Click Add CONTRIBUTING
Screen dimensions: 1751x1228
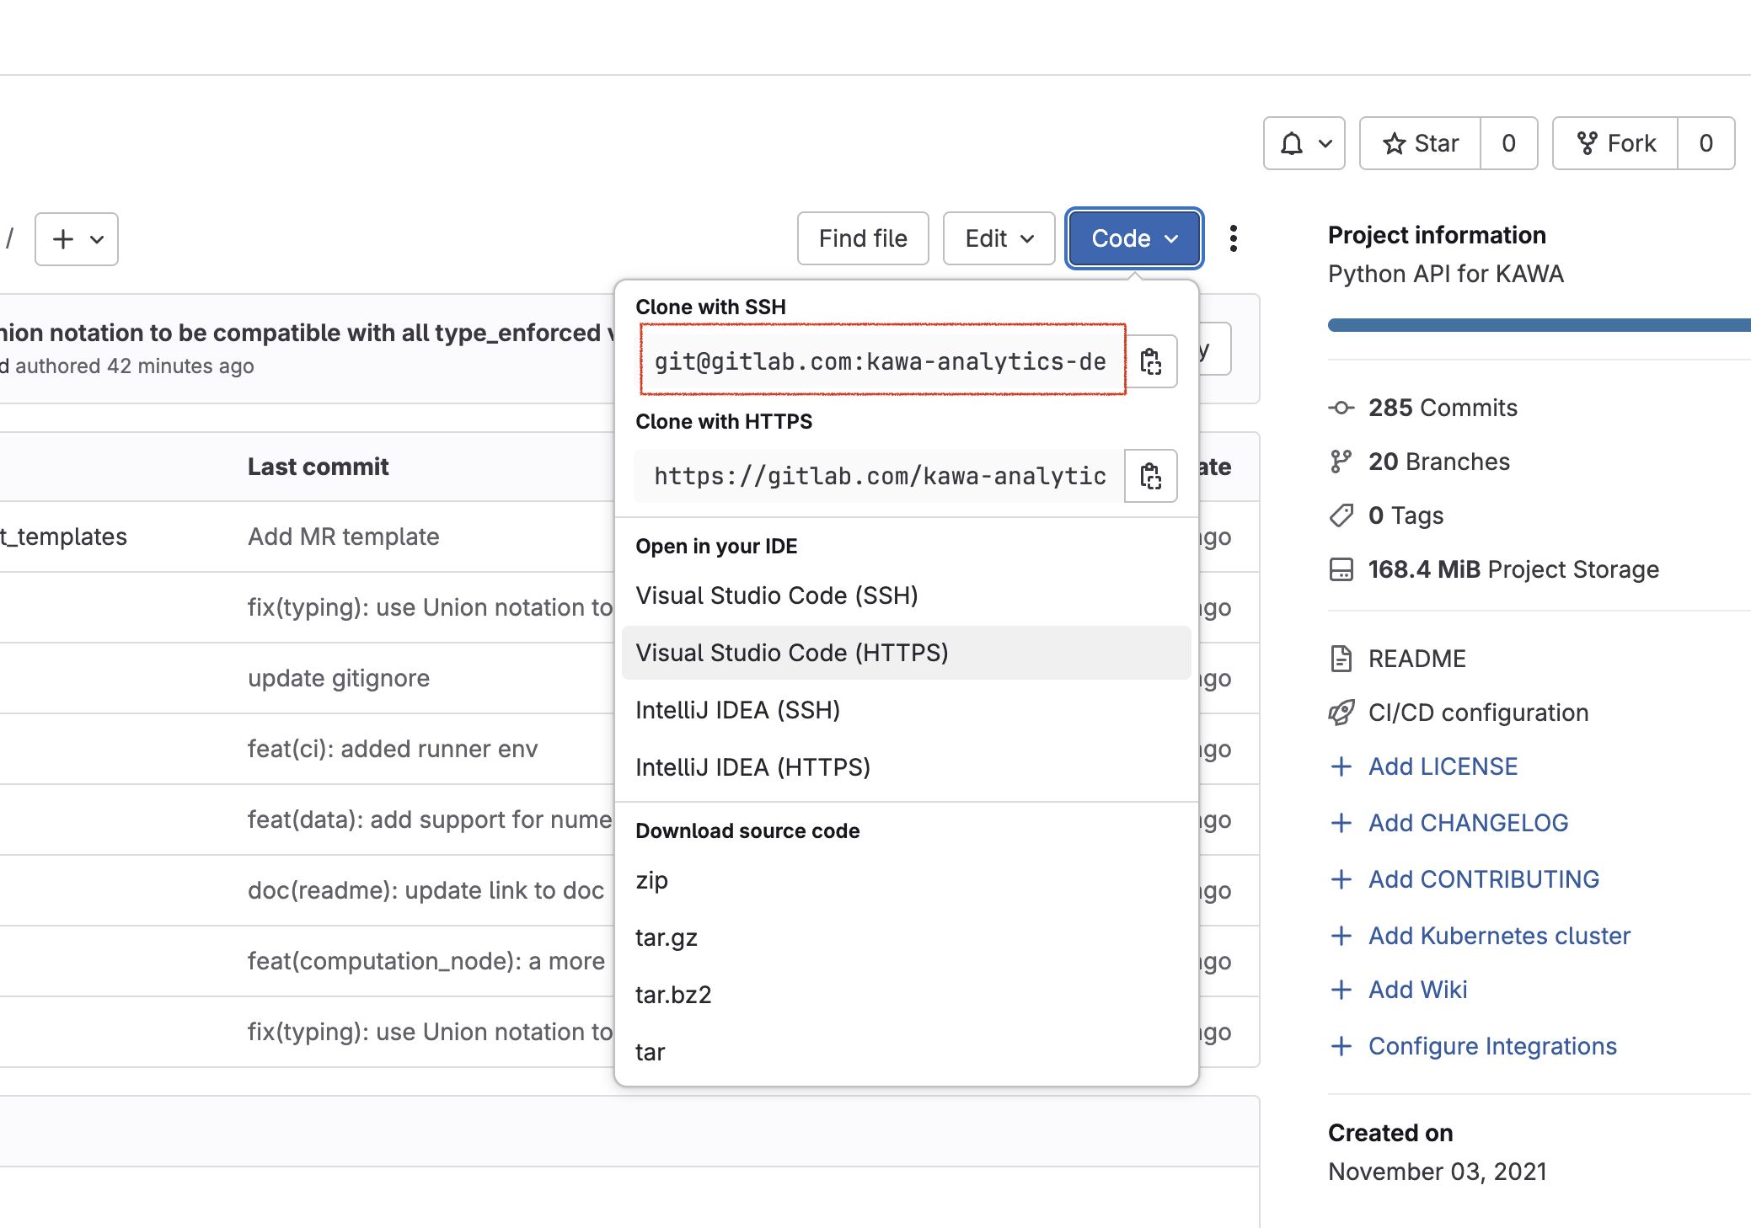pyautogui.click(x=1484, y=879)
